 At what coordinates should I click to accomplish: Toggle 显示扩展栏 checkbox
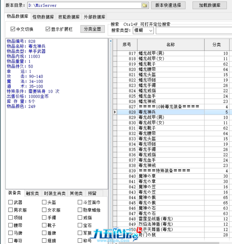tap(48, 29)
